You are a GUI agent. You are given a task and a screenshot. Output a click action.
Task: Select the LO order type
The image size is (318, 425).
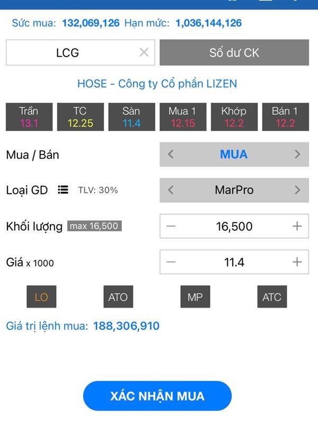click(x=41, y=296)
